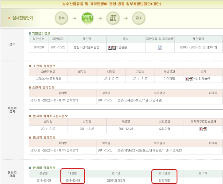Click the 본회의 심의 stage circle

[87, 18]
